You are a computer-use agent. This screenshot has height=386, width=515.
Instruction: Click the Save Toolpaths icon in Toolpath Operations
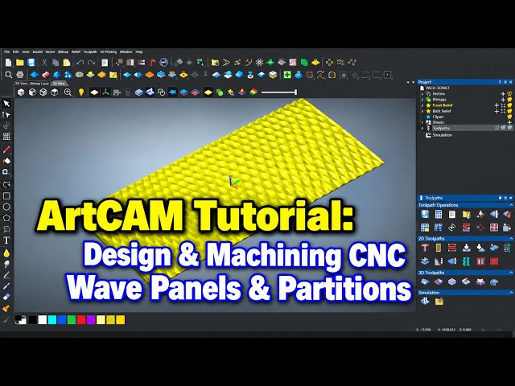click(x=425, y=215)
